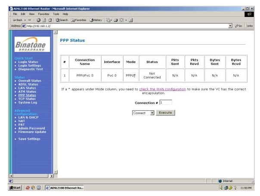This screenshot has height=196, width=260.
Task: Click sidebar vertical scrollbar up arrow
Action: (x=56, y=32)
